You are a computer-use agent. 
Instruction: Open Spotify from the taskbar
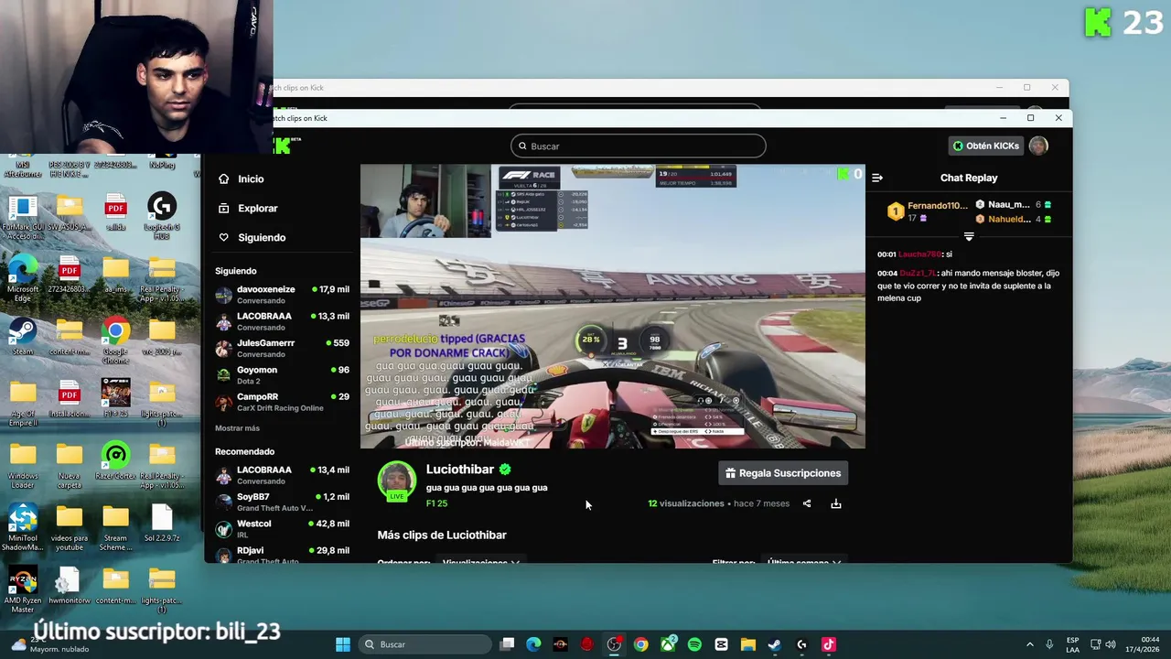coord(694,644)
